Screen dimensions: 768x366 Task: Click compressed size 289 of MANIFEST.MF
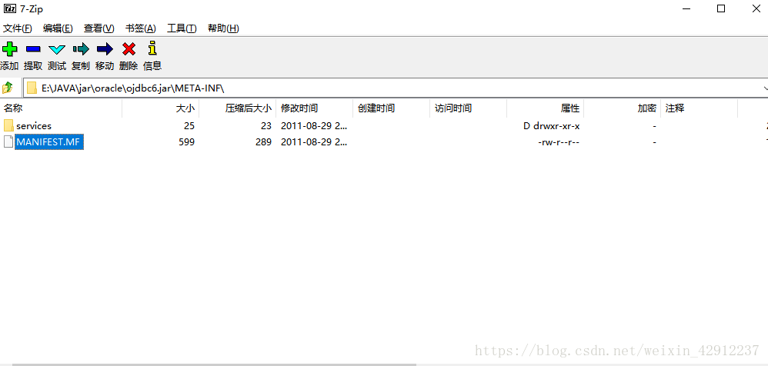click(263, 142)
